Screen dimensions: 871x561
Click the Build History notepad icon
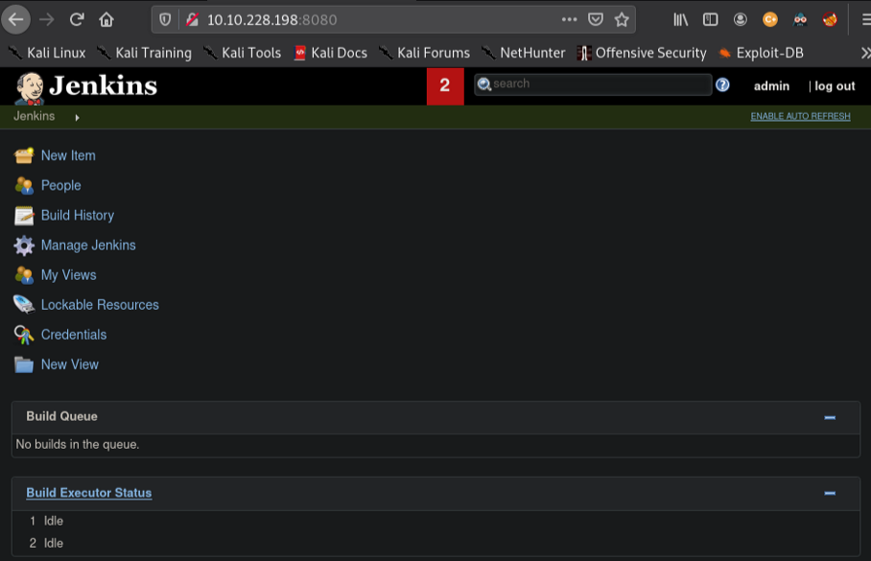tap(23, 216)
